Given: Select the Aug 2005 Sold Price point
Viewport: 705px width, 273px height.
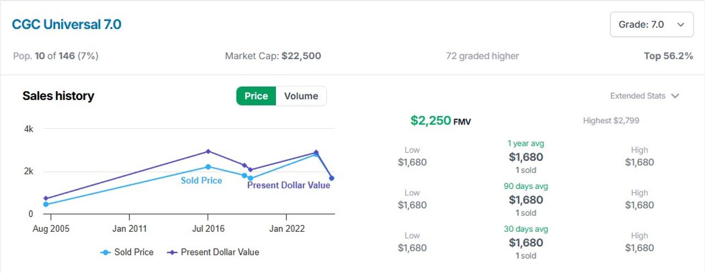Looking at the screenshot, I should click(46, 204).
